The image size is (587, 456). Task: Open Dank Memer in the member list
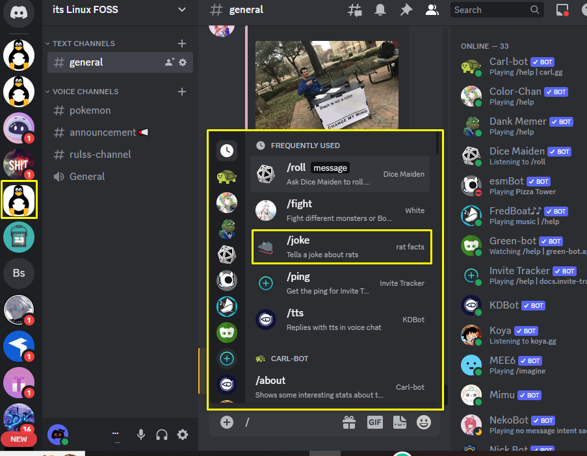(x=523, y=126)
